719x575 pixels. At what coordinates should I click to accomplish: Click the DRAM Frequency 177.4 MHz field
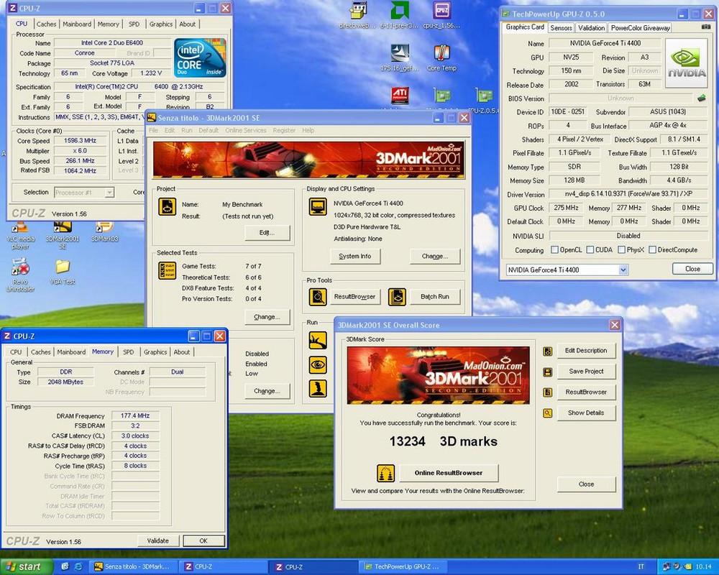[x=135, y=416]
